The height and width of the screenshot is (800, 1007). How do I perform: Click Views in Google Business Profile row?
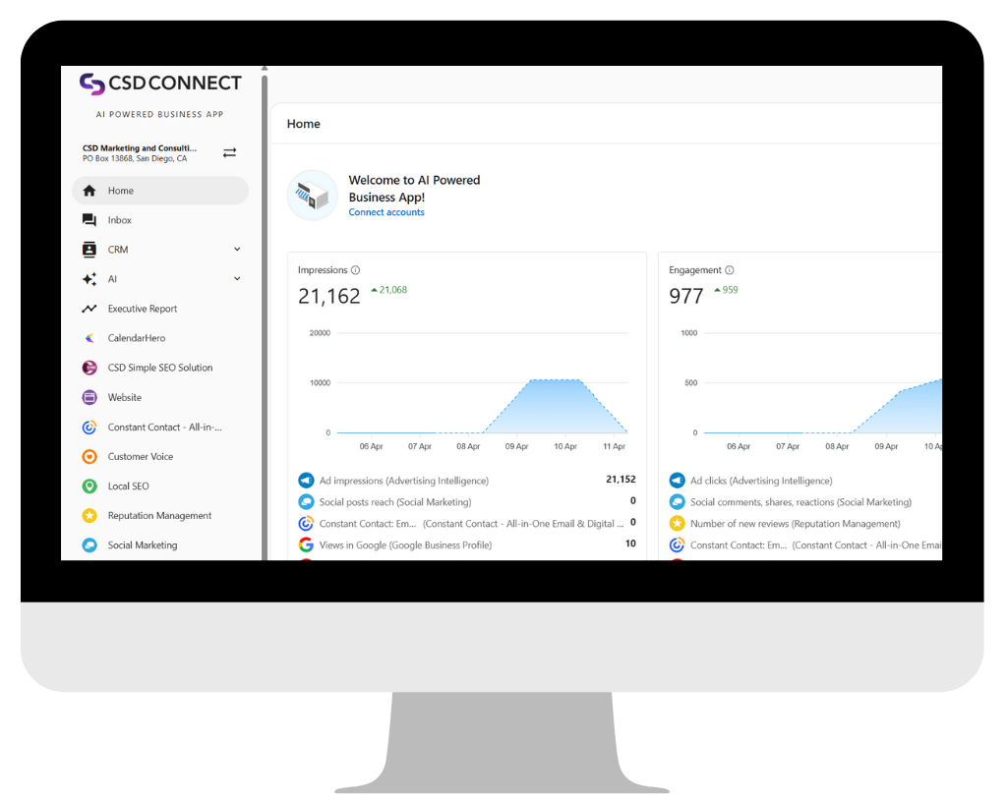(x=405, y=544)
